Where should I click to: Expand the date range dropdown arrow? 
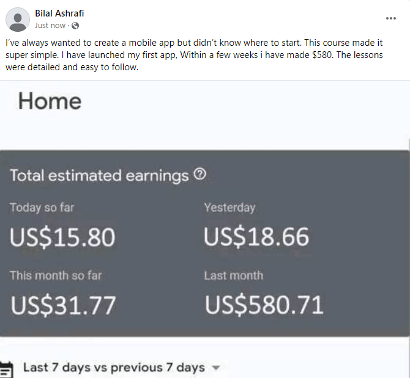click(215, 368)
